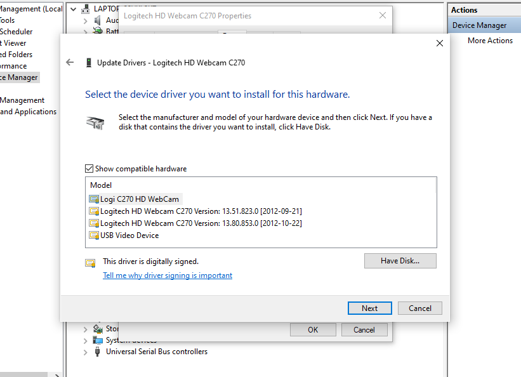
Task: Expand Universal Serial Bus controllers node
Action: (86, 352)
